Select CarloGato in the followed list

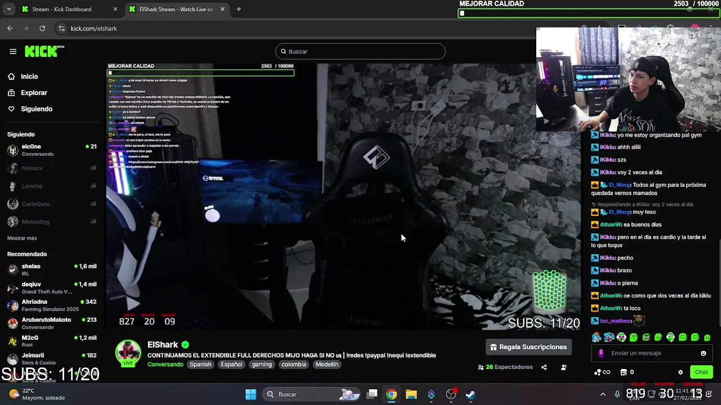(x=52, y=204)
